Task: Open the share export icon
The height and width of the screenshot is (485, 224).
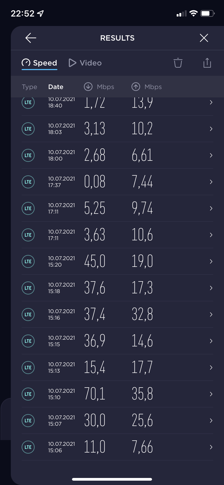Action: pyautogui.click(x=207, y=63)
